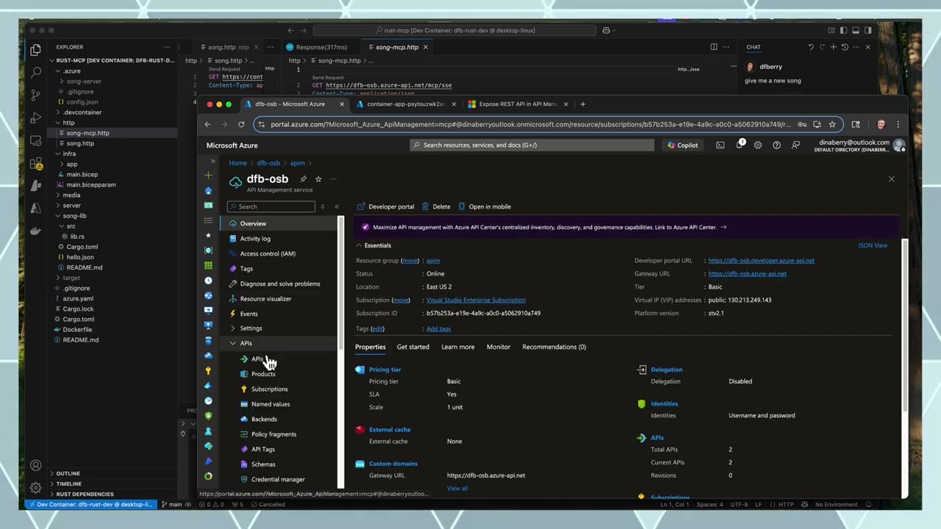This screenshot has height=529, width=941.
Task: Open the song-mcp.http editor tab
Action: pos(396,47)
